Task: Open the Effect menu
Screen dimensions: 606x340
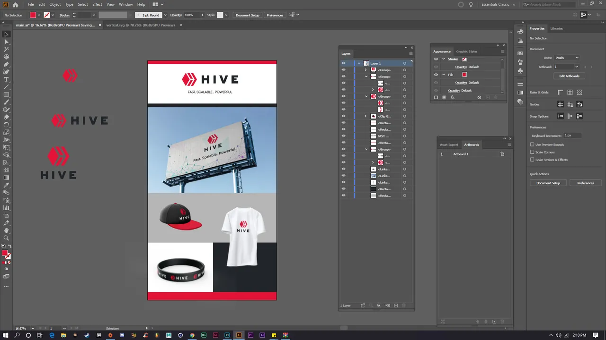Action: [97, 5]
